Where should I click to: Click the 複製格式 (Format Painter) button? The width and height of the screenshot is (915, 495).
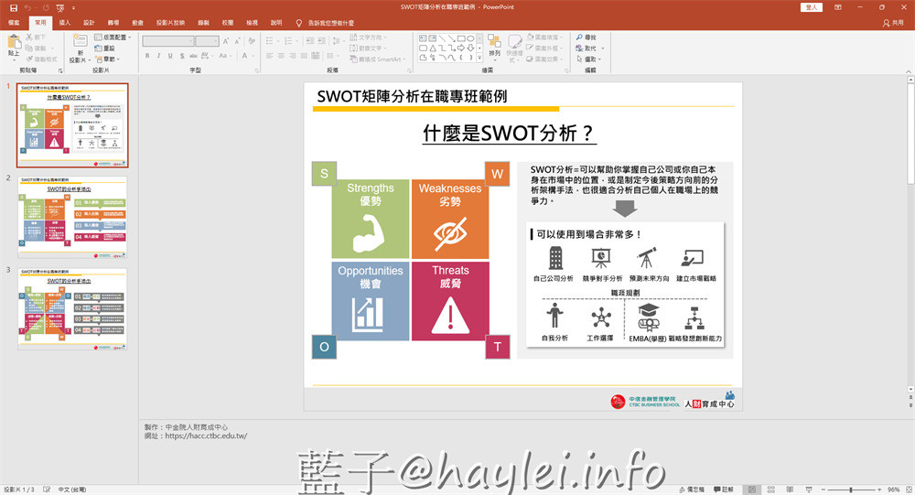point(42,59)
